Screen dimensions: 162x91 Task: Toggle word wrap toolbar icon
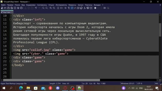tap(65, 8)
